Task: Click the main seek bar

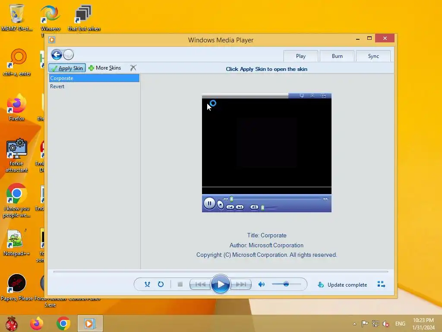Action: [x=221, y=272]
